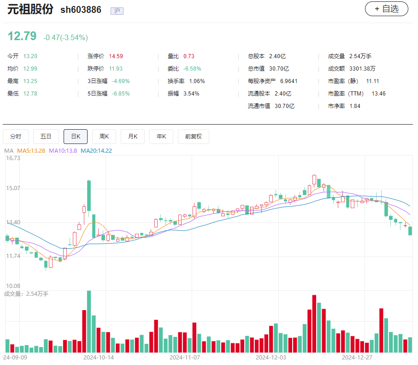This screenshot has width=418, height=365.
Task: Click 今开 value 13.20
Action: [x=30, y=56]
